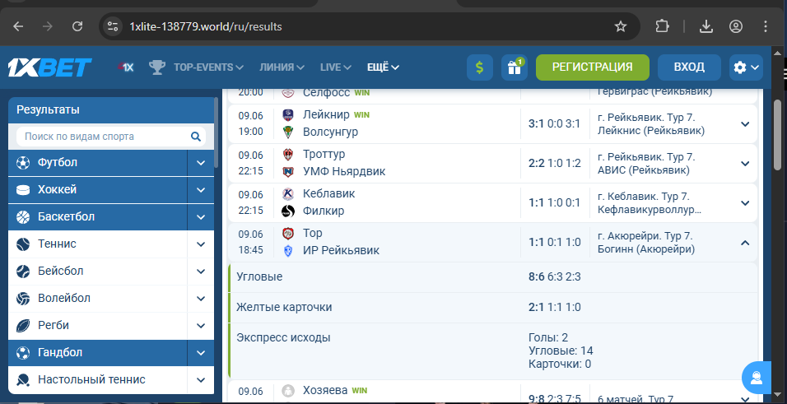Viewport: 787px width, 404px height.
Task: Open the LIVE menu
Action: coord(336,67)
